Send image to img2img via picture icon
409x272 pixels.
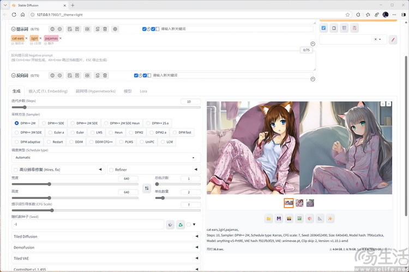299,219
